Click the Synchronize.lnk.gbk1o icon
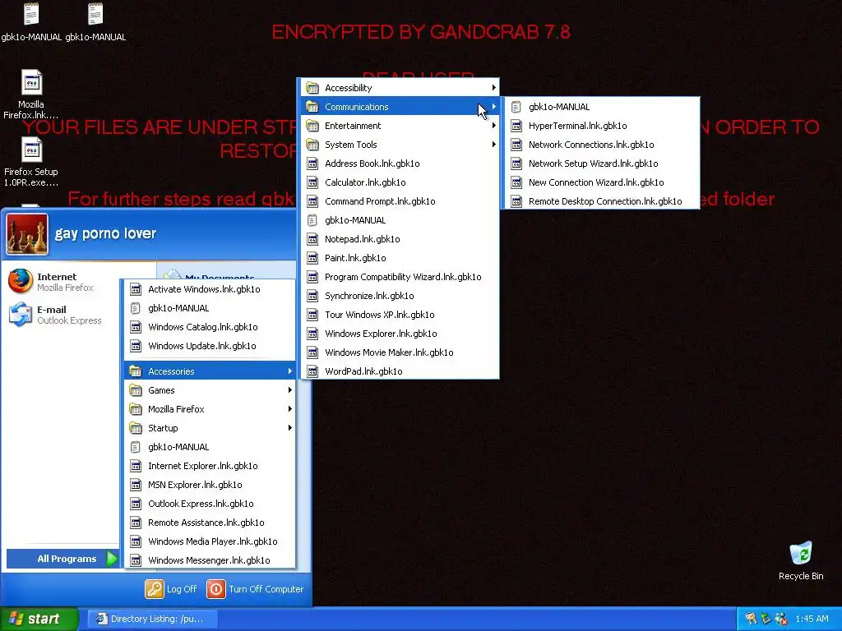The height and width of the screenshot is (631, 842). 312,296
